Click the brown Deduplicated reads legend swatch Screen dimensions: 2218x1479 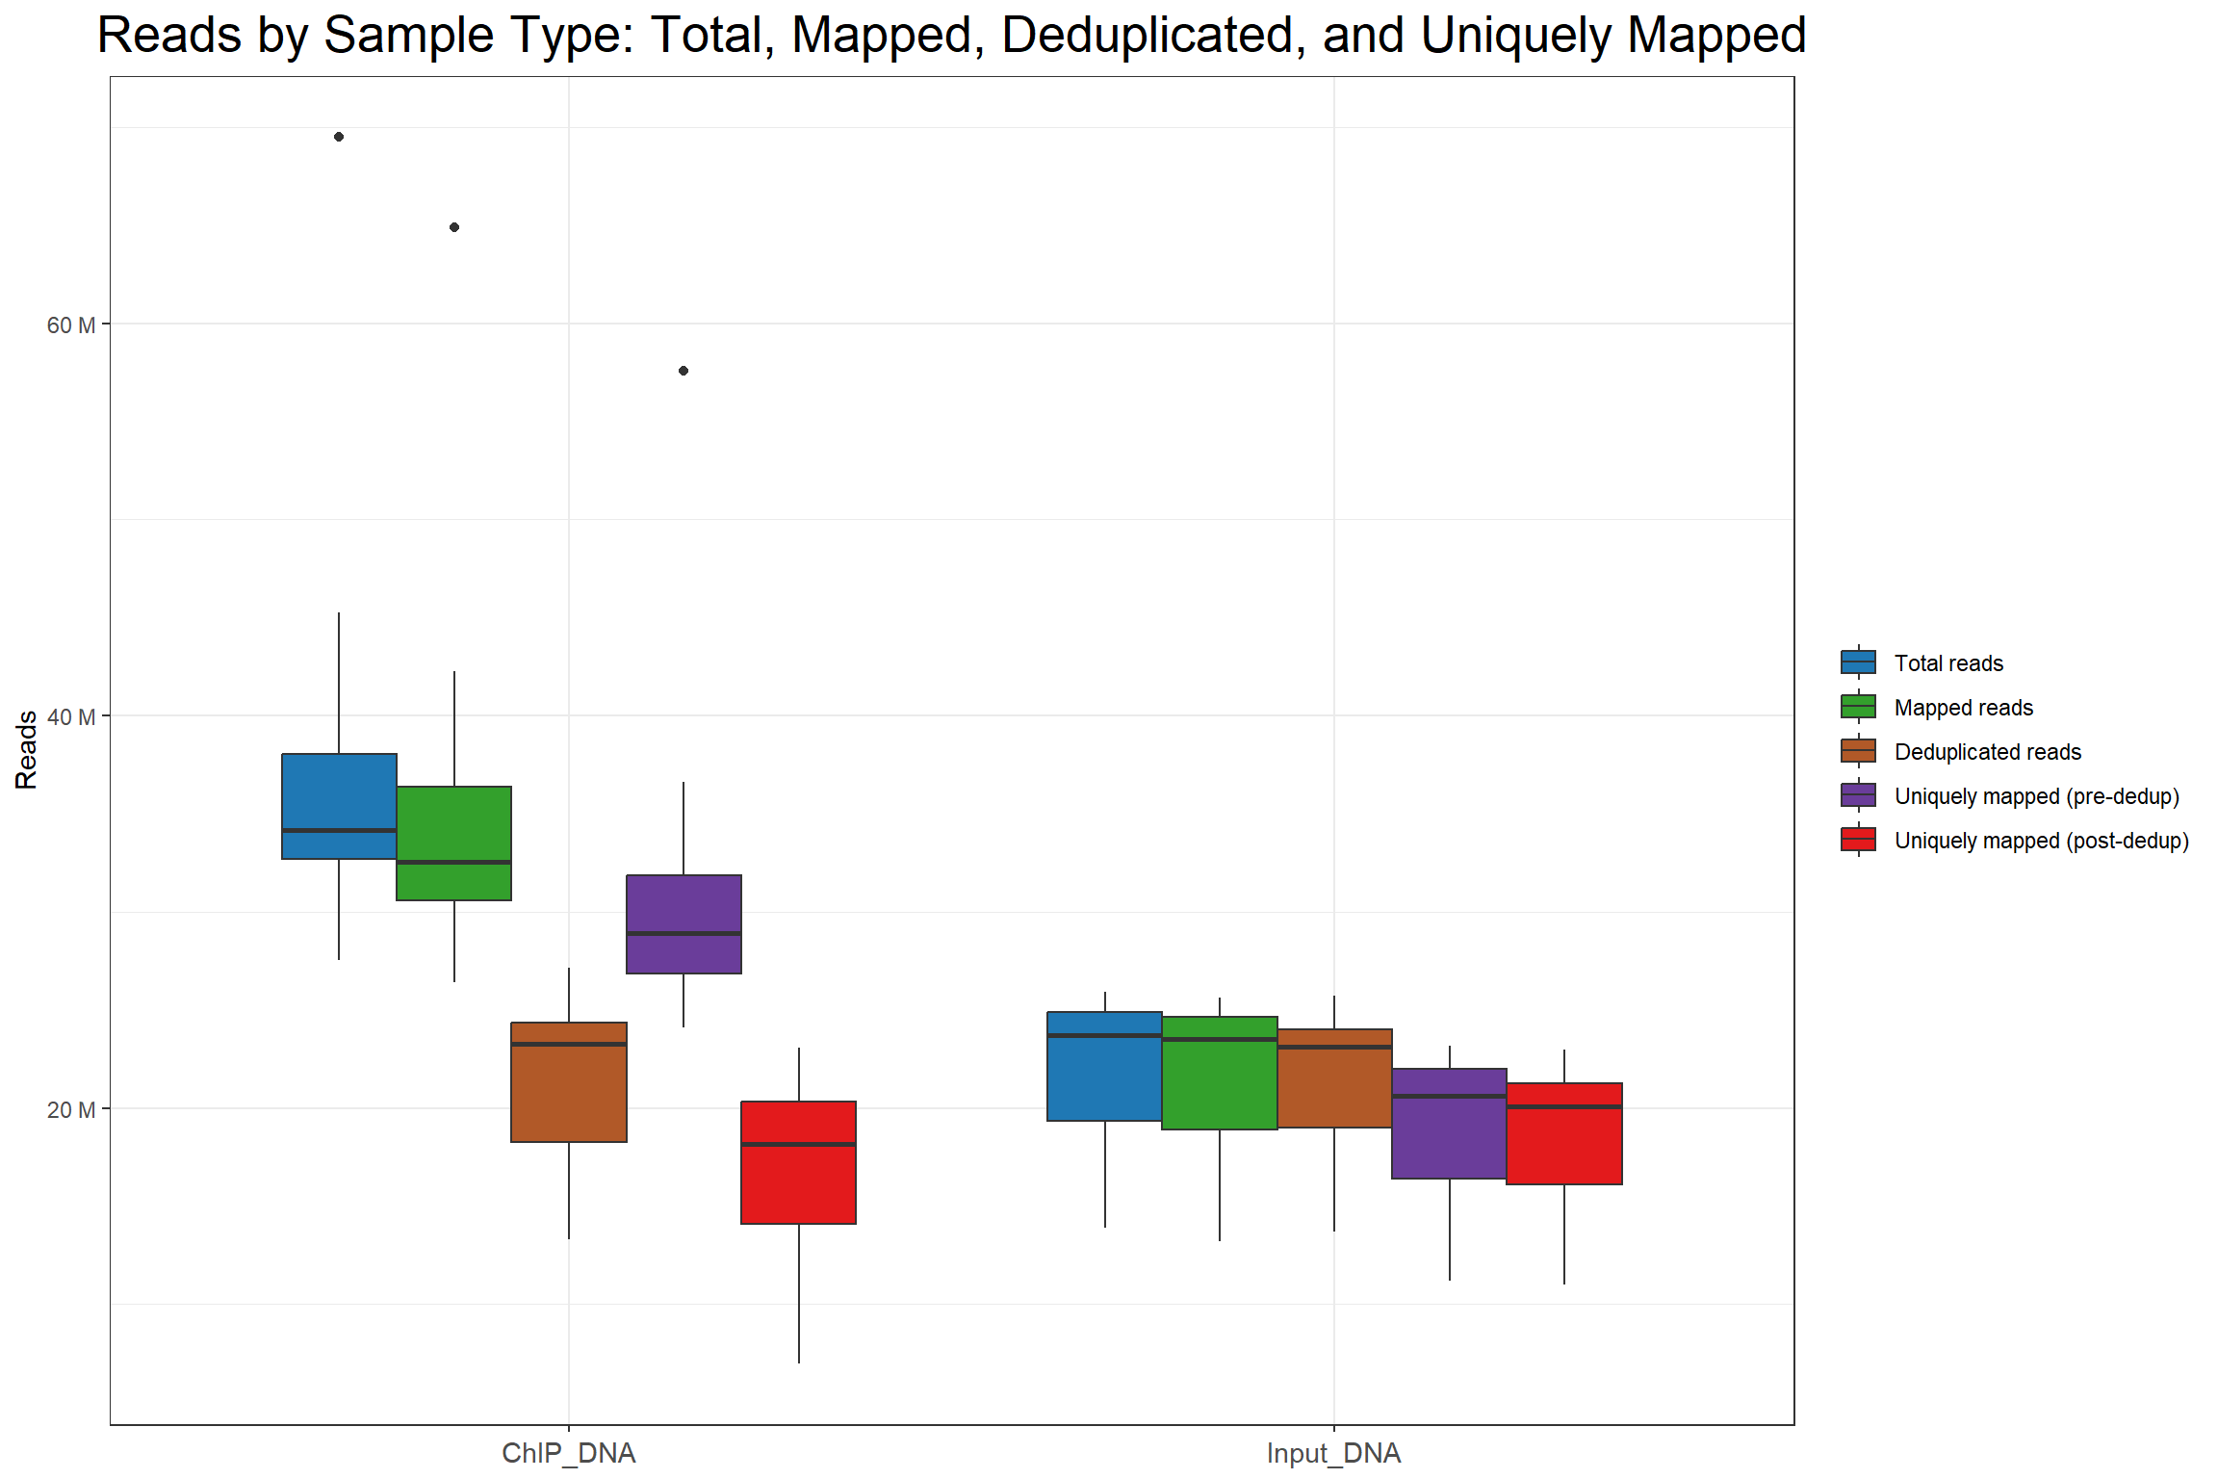(x=1858, y=751)
